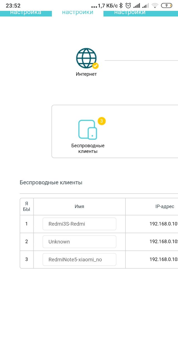Click row number 2 cell

[27, 242]
